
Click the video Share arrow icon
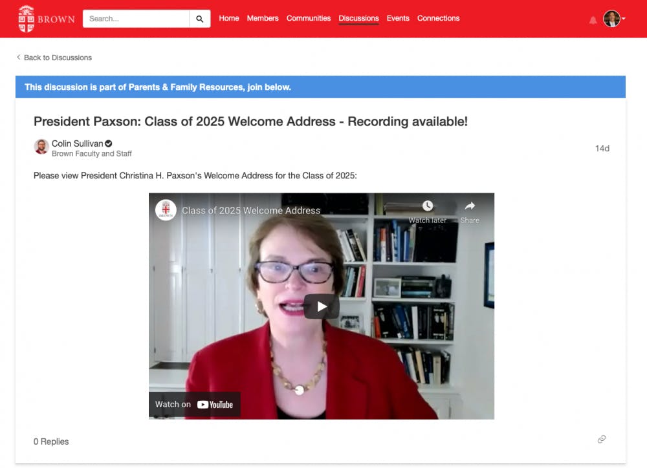click(470, 206)
